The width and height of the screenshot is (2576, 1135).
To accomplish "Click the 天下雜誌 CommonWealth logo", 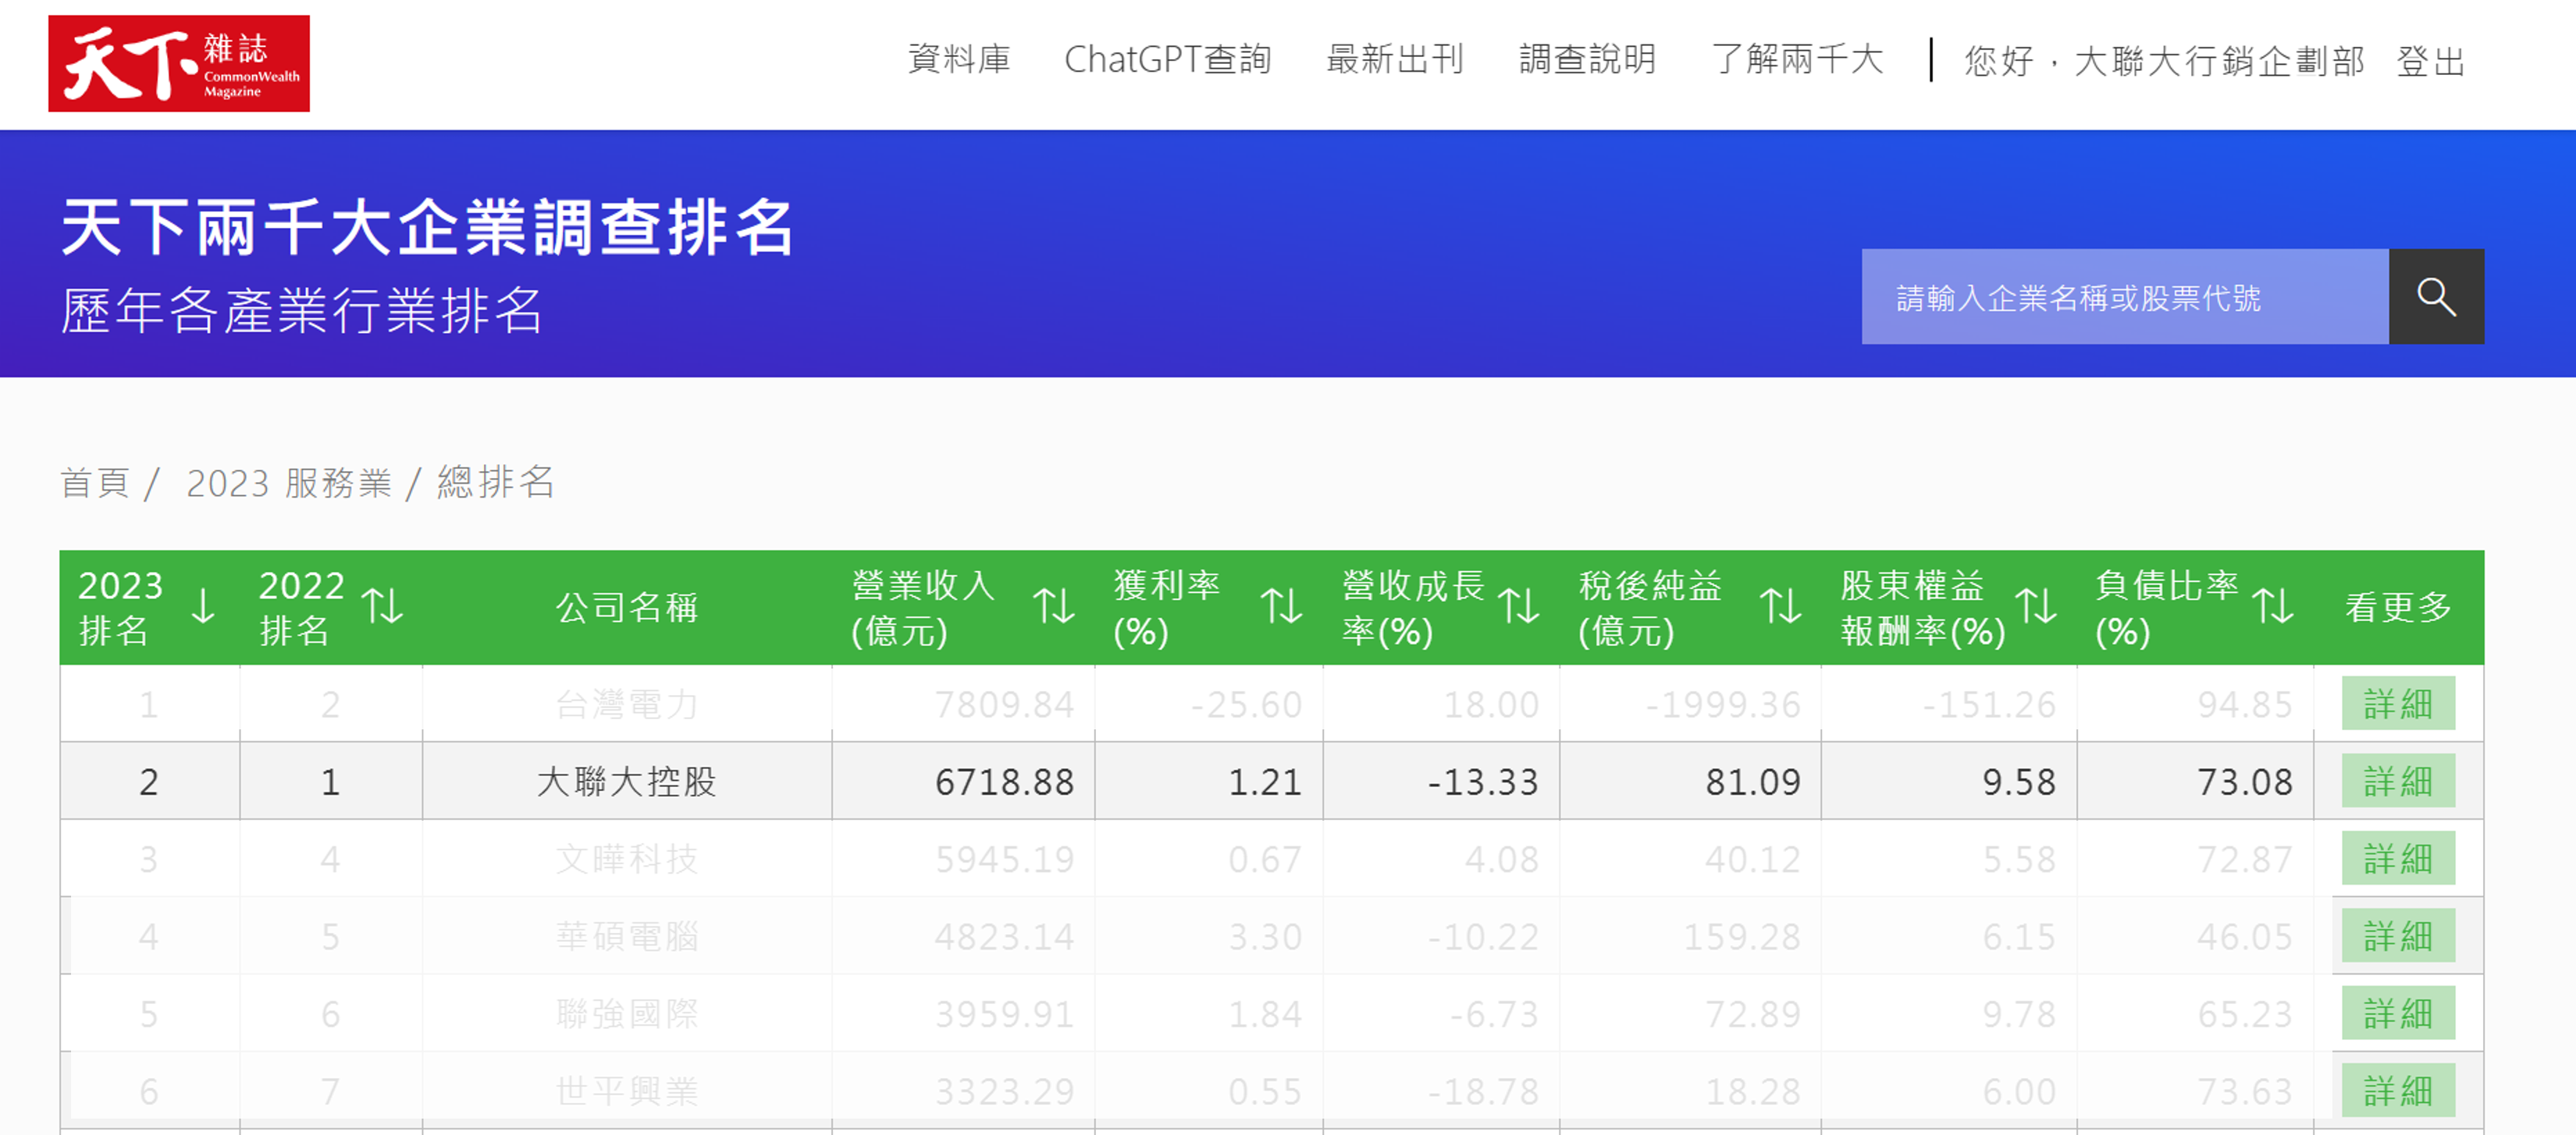I will point(179,63).
